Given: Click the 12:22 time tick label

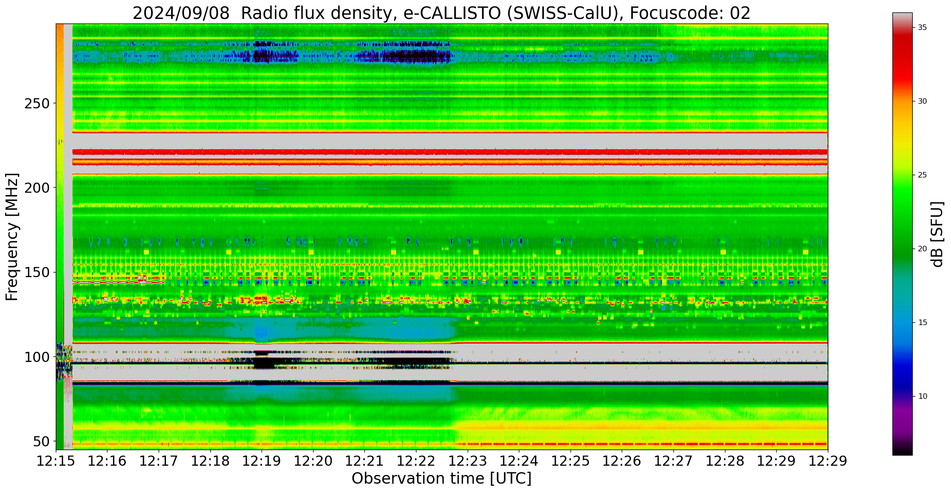Looking at the screenshot, I should pos(416,461).
